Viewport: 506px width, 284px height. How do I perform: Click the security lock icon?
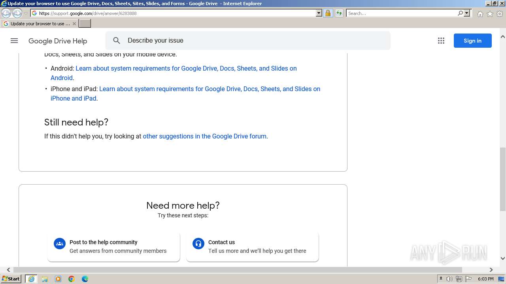pyautogui.click(x=328, y=13)
